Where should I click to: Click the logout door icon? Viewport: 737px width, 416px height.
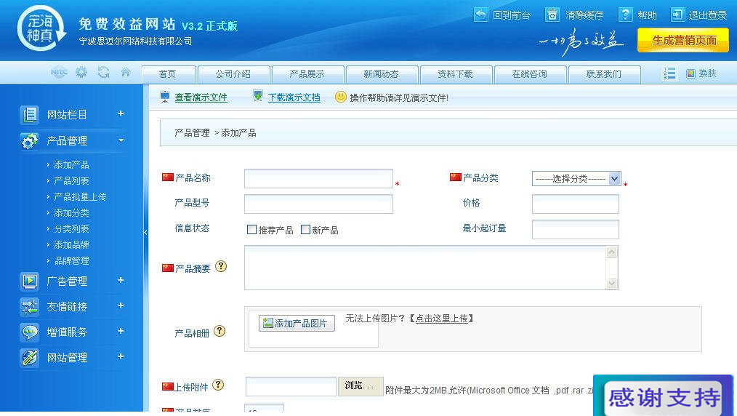[x=677, y=15]
